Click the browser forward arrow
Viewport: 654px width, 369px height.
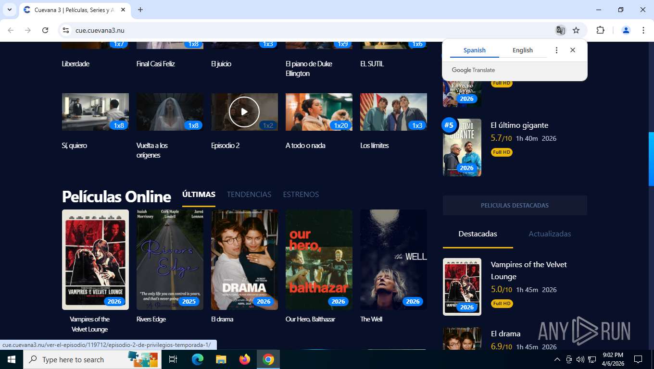pos(28,30)
